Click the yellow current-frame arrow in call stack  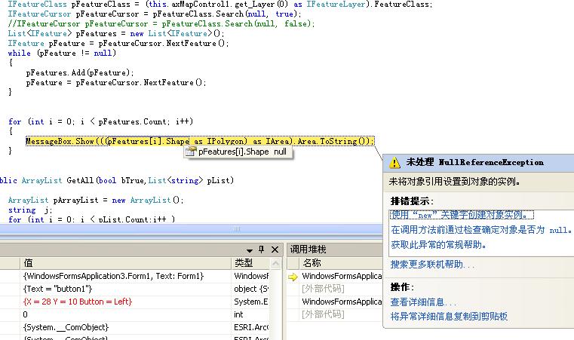tap(293, 277)
